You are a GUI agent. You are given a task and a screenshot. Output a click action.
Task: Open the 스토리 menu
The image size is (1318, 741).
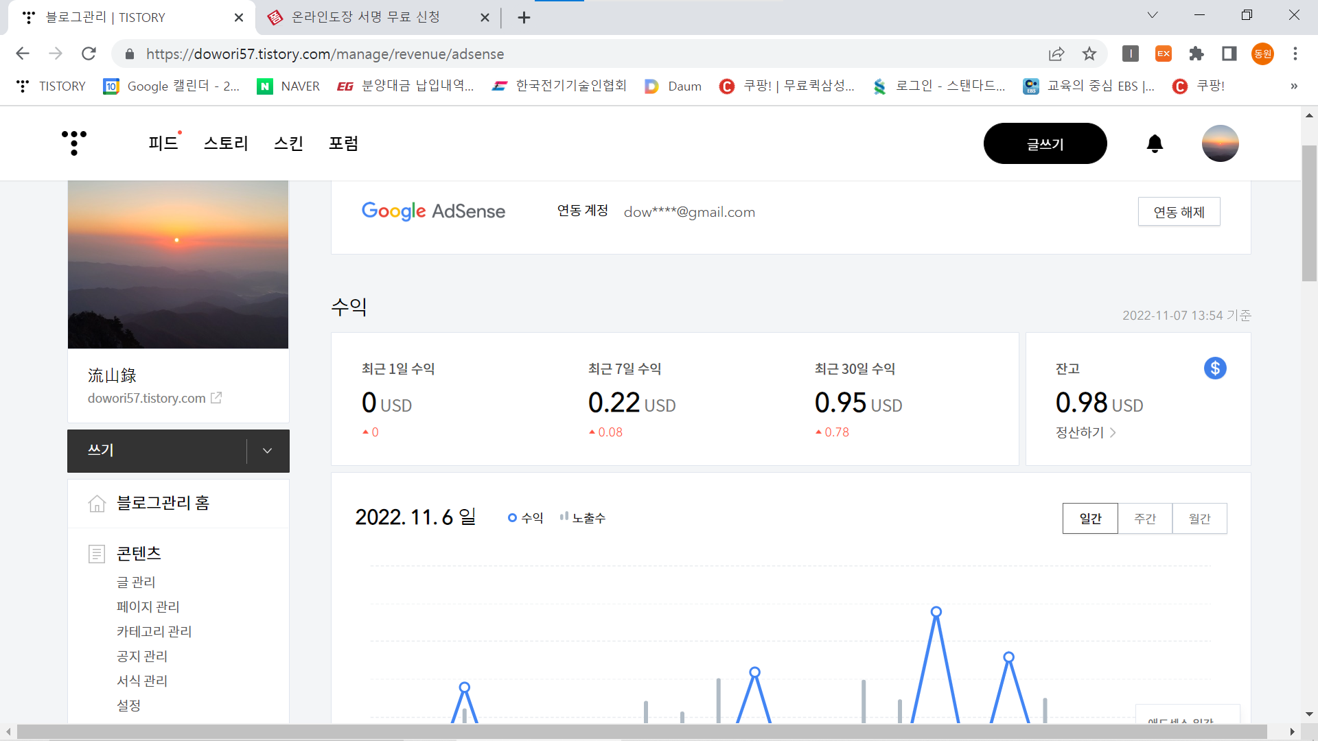coord(226,143)
